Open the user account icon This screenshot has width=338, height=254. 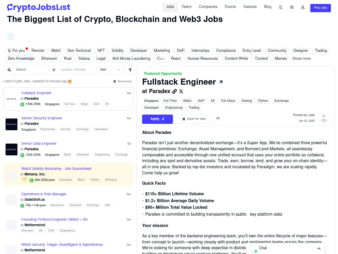[303, 7]
